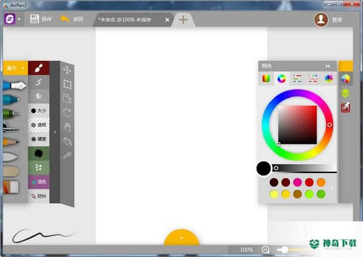363x257 pixels.
Task: Select the move arrows tool
Action: pyautogui.click(x=67, y=70)
